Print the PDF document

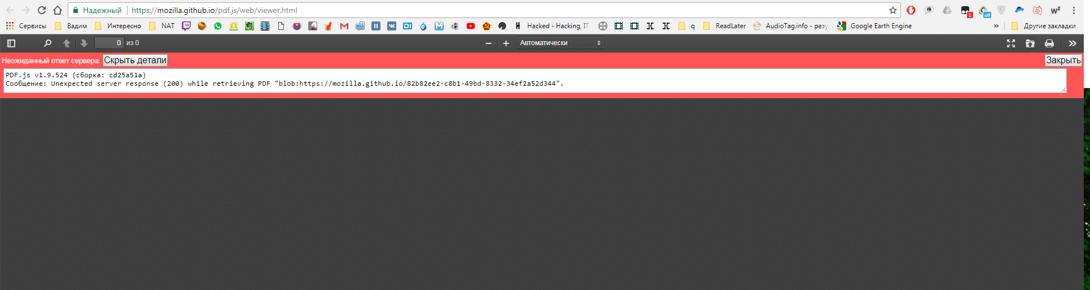pos(1049,43)
